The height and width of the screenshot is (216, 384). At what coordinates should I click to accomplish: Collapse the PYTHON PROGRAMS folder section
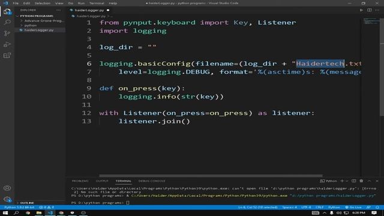point(37,16)
